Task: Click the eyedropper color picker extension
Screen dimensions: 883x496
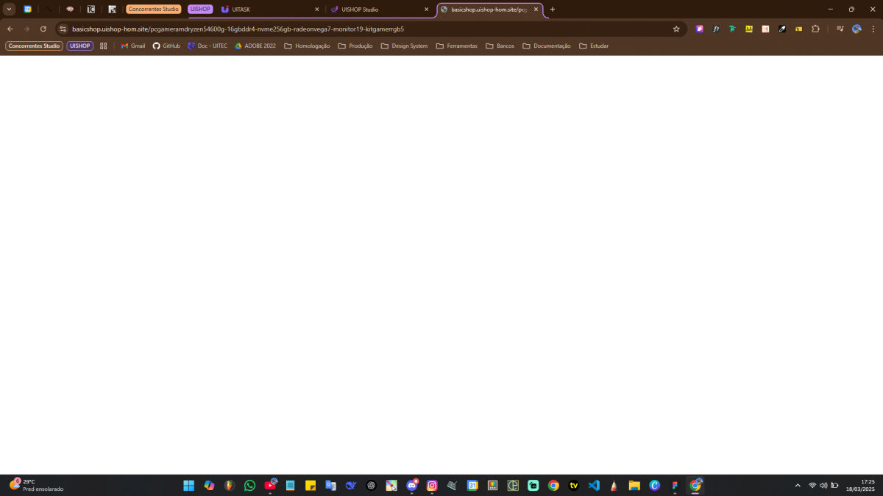Action: 782,29
